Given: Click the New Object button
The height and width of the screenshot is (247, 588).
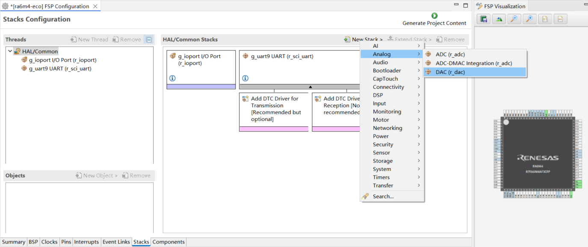Looking at the screenshot, I should pyautogui.click(x=96, y=175).
